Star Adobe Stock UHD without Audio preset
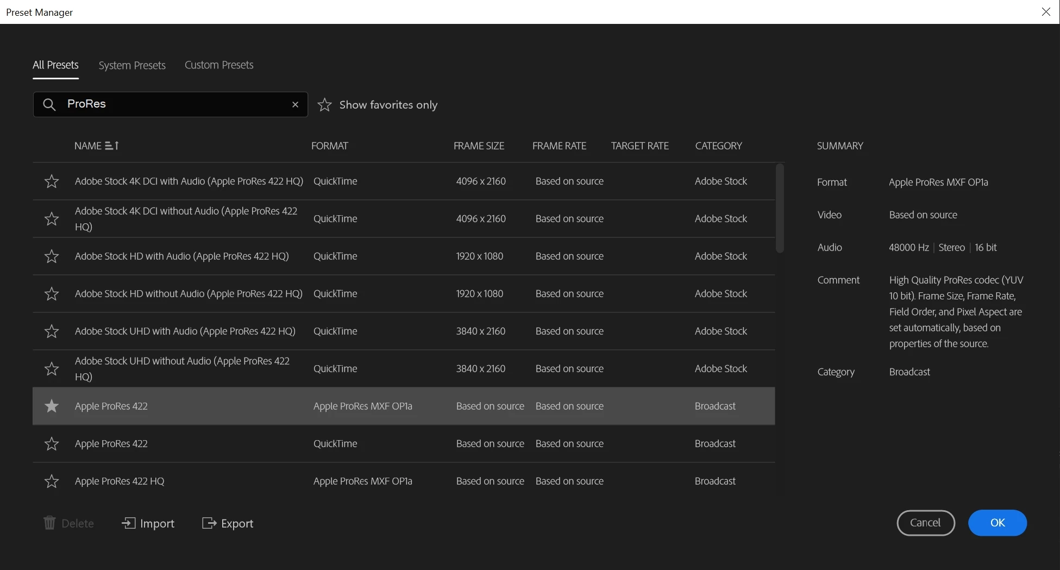Screen dimensions: 1060x570 point(52,368)
